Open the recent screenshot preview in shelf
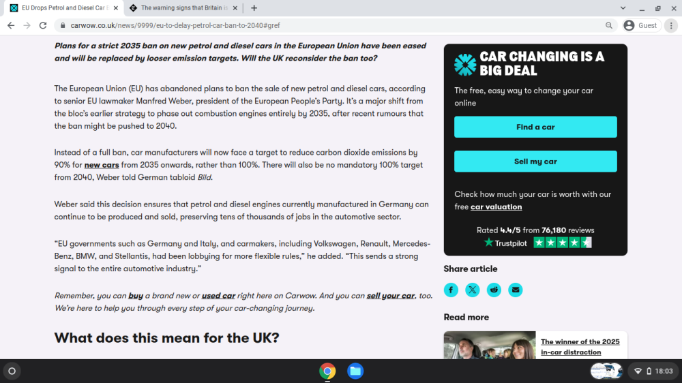Viewport: 682px width, 383px height. click(606, 371)
